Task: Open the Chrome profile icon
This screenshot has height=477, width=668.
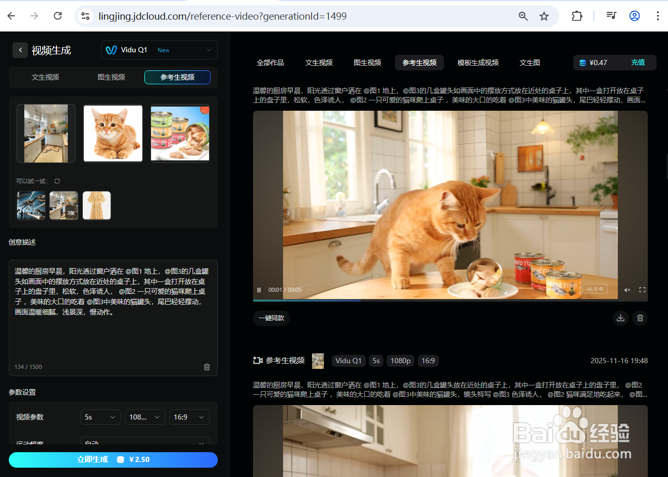Action: (634, 16)
